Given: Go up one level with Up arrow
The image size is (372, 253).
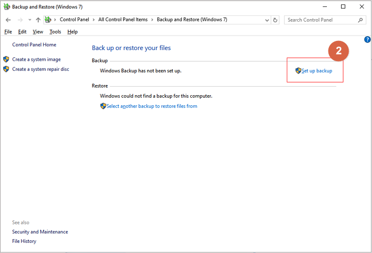Looking at the screenshot, I should (38, 20).
